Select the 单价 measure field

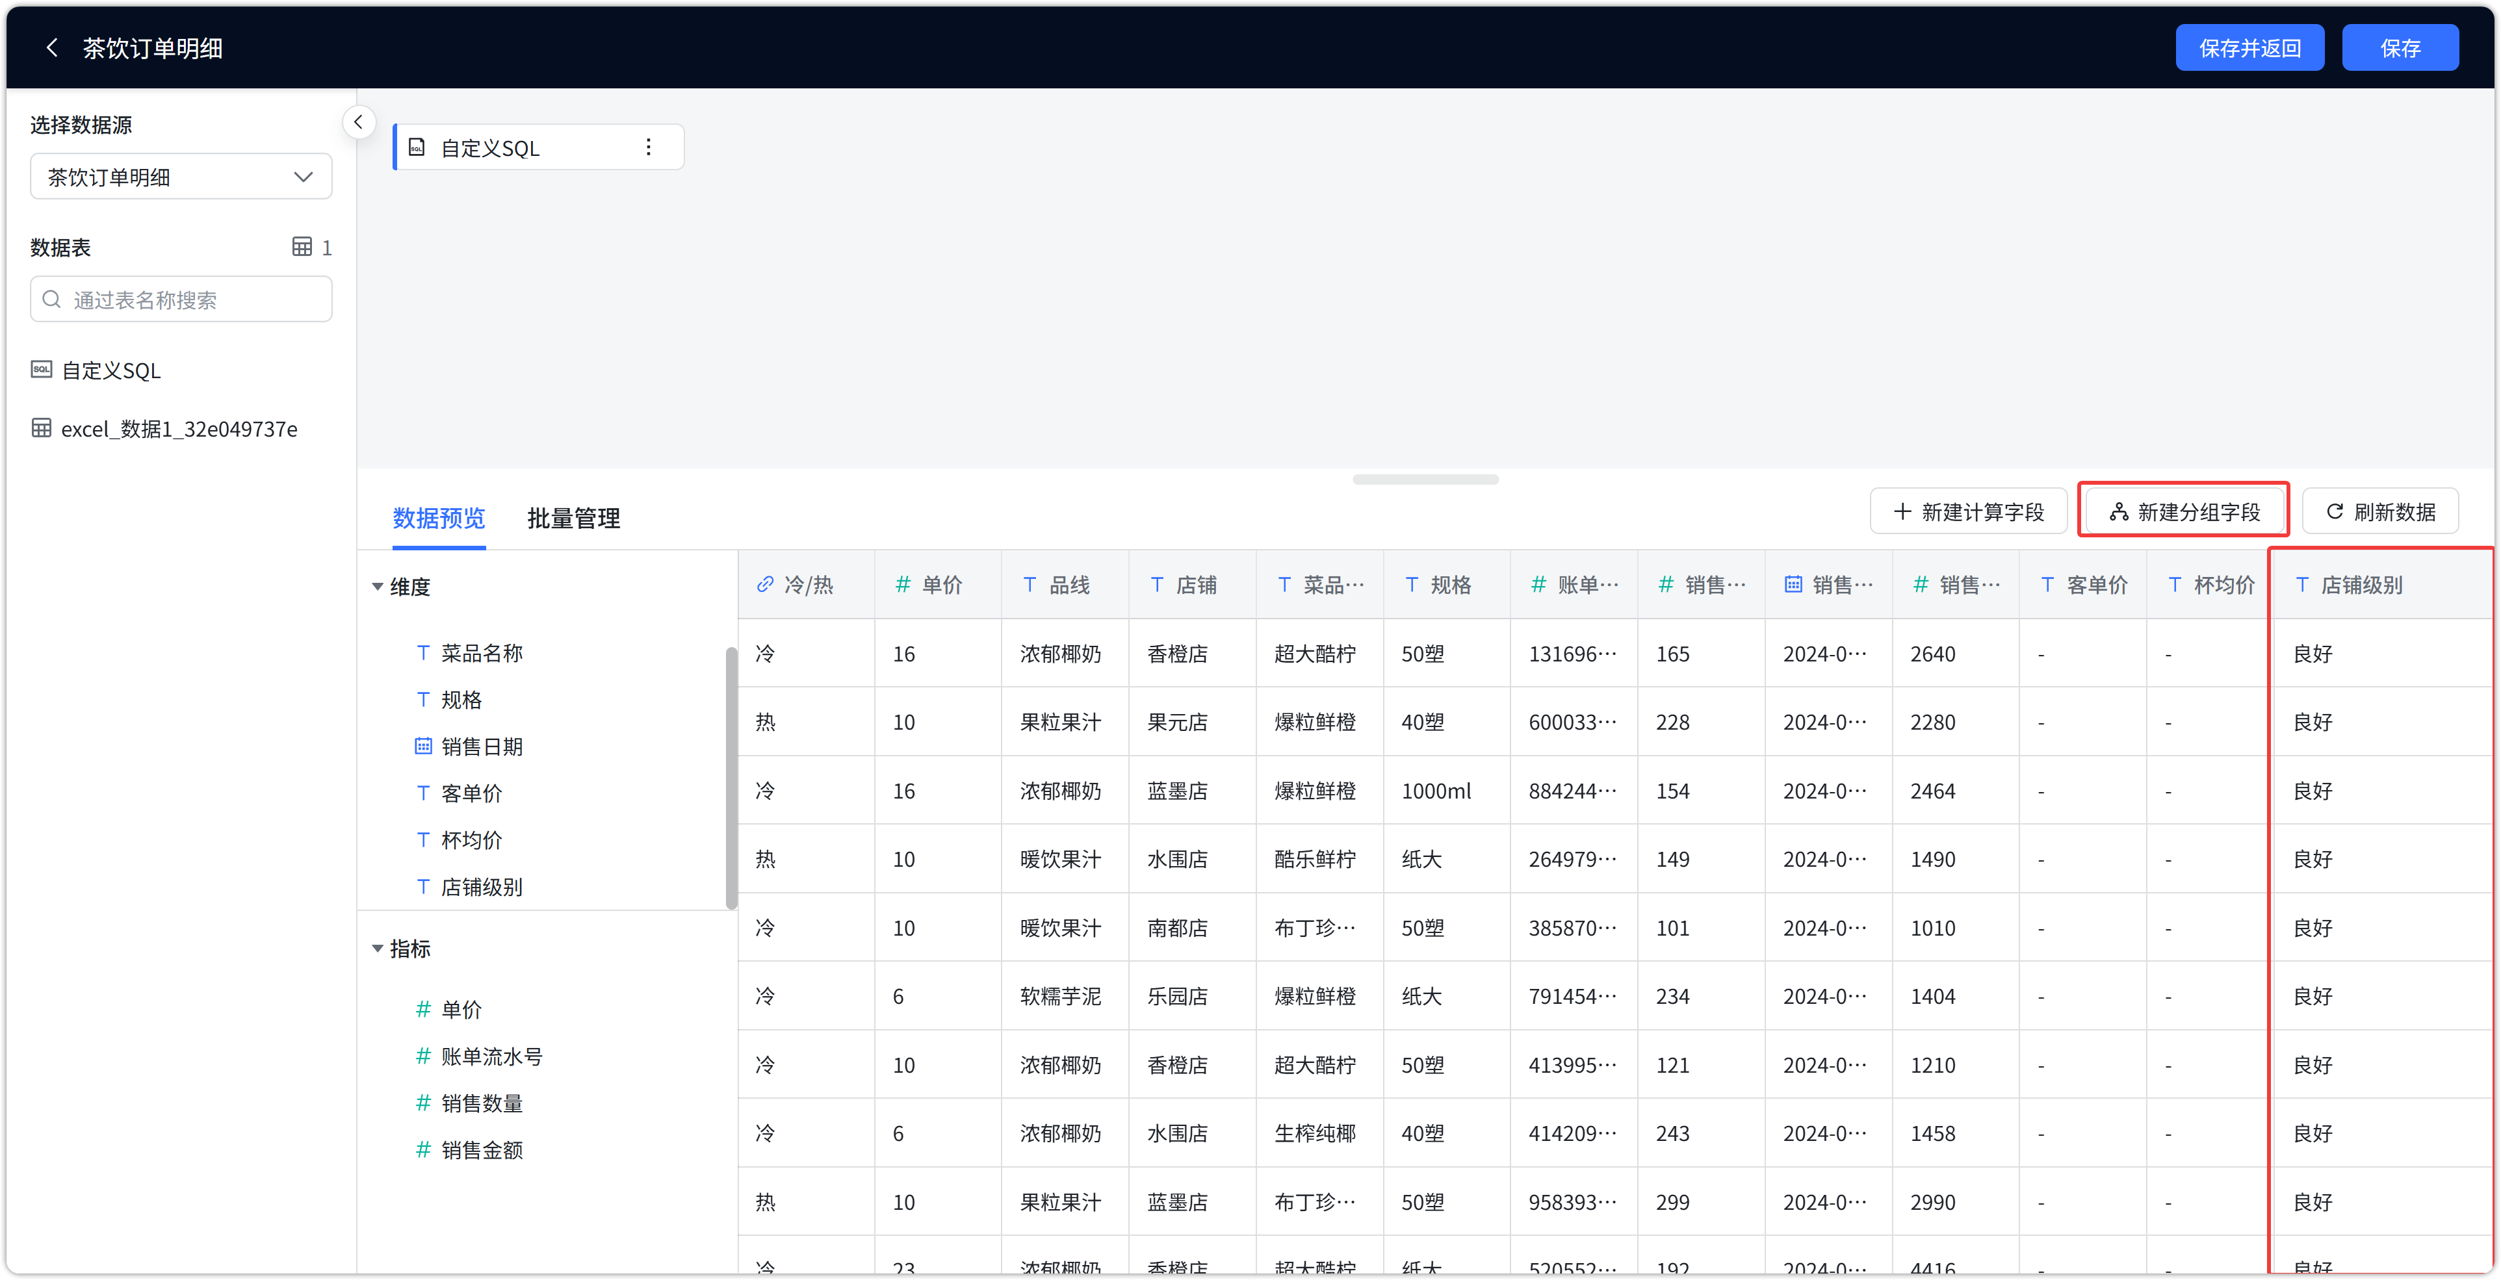click(461, 1008)
